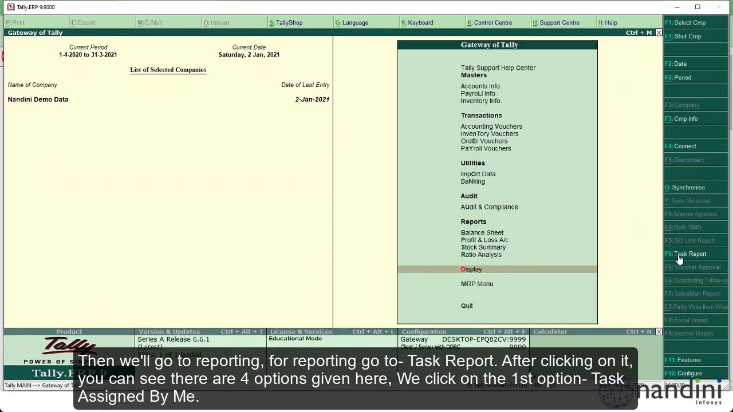Click F1 Shut Cmp button
733x412 pixels.
pyautogui.click(x=696, y=37)
